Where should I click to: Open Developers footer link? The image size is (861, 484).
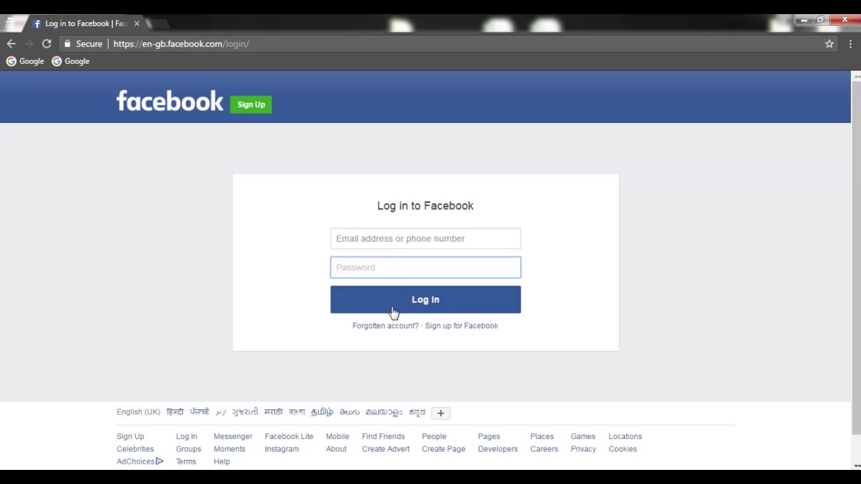498,449
